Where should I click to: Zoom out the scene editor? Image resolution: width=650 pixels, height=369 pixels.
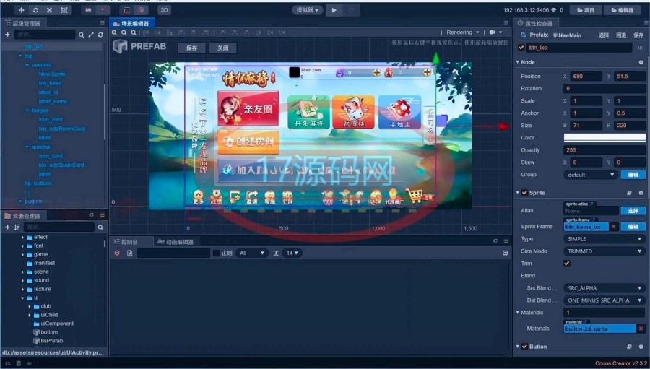[x=124, y=32]
